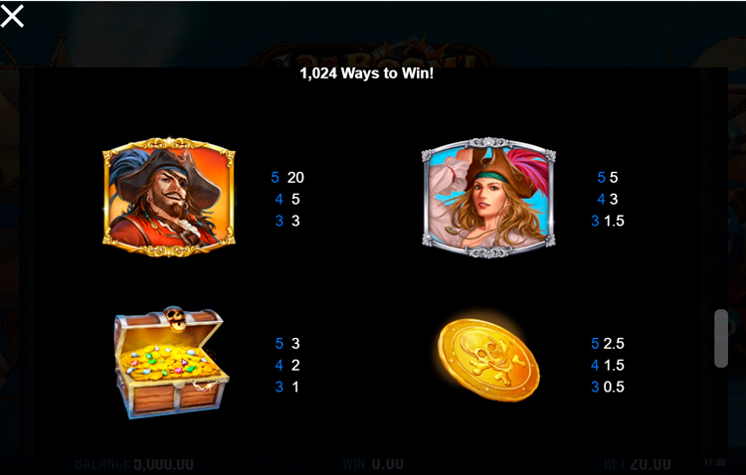The image size is (746, 475).
Task: Click the treasure chest 4-of-a-kind payout 2
Action: [295, 365]
